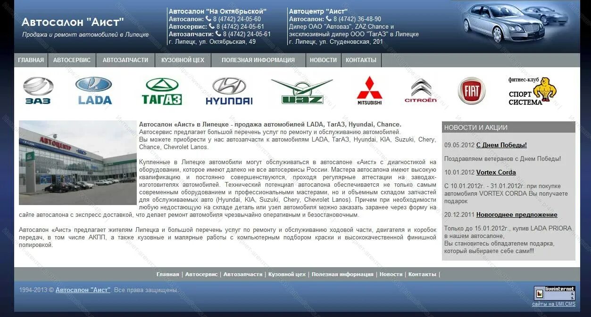Viewport: 591px width, 317px height.
Task: Open the UAZ brand logo
Action: (x=302, y=91)
